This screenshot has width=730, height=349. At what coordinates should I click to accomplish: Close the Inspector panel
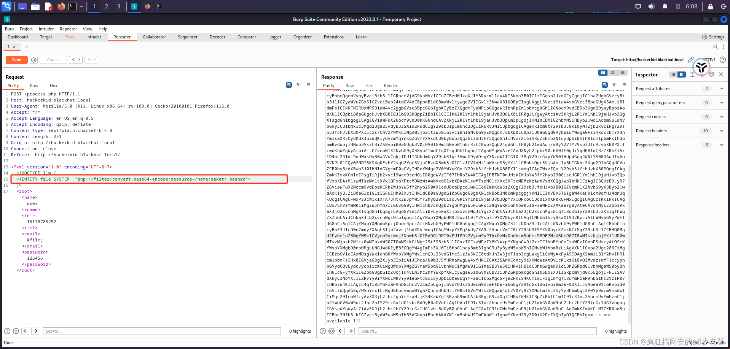point(721,75)
